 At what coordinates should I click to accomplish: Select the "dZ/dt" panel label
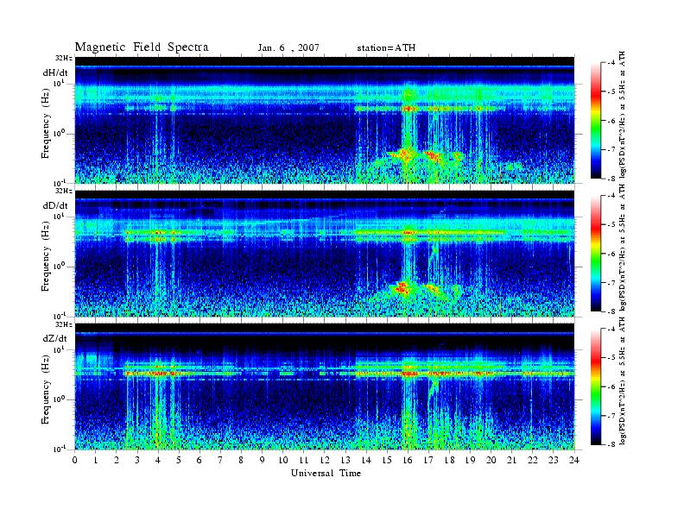[55, 338]
